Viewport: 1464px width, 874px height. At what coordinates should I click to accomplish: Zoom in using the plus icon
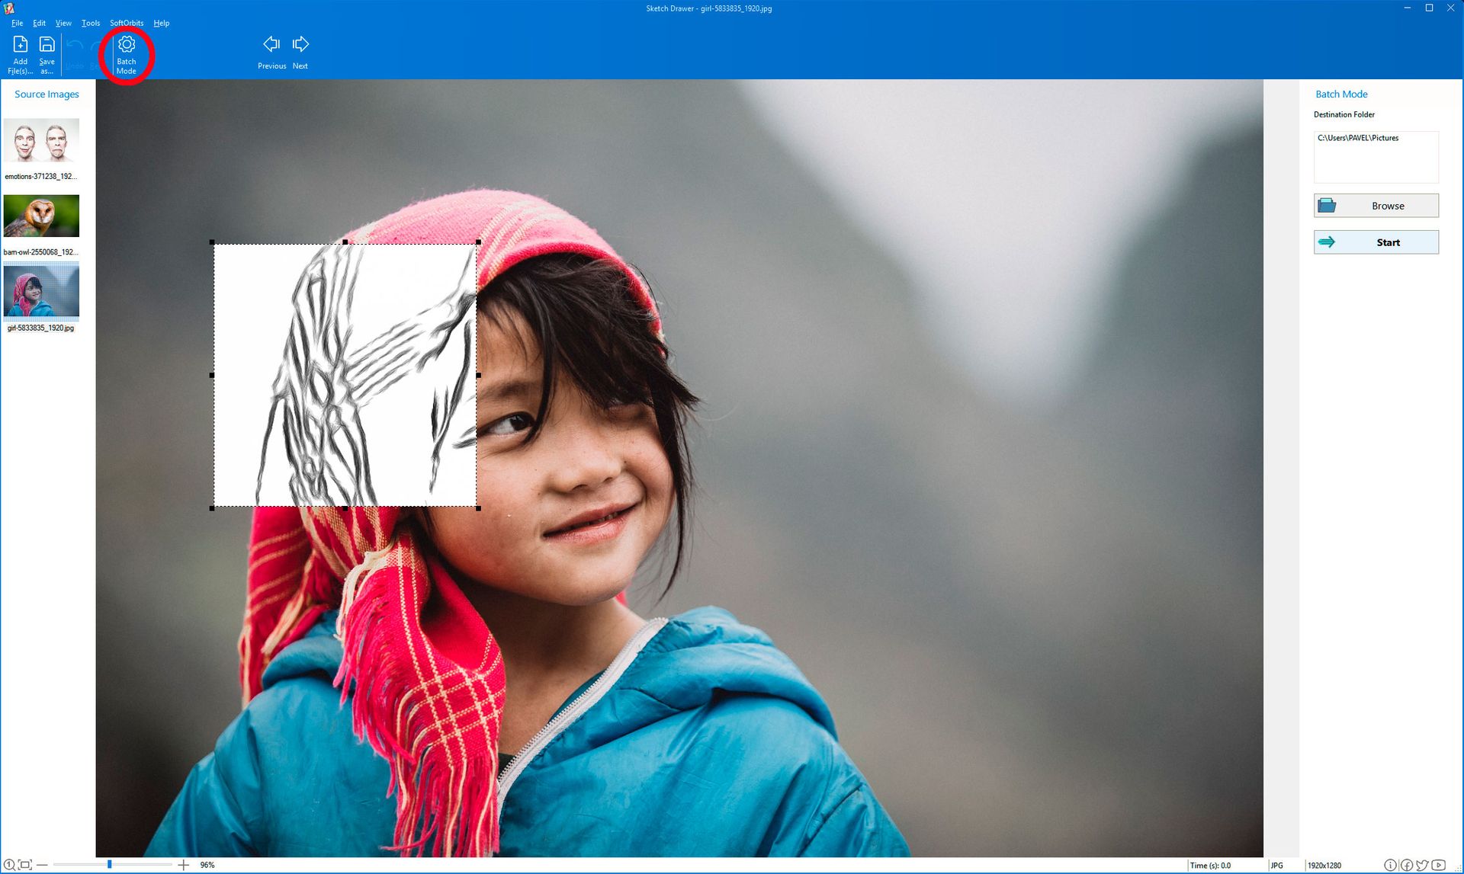(183, 865)
